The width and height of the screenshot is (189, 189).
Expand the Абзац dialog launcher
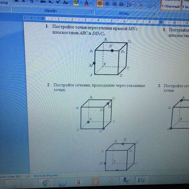[x=154, y=14]
